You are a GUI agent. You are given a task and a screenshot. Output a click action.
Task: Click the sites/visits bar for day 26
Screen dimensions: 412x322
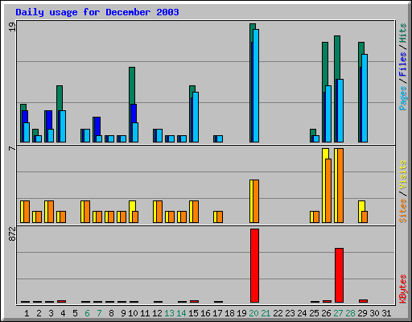tap(327, 185)
